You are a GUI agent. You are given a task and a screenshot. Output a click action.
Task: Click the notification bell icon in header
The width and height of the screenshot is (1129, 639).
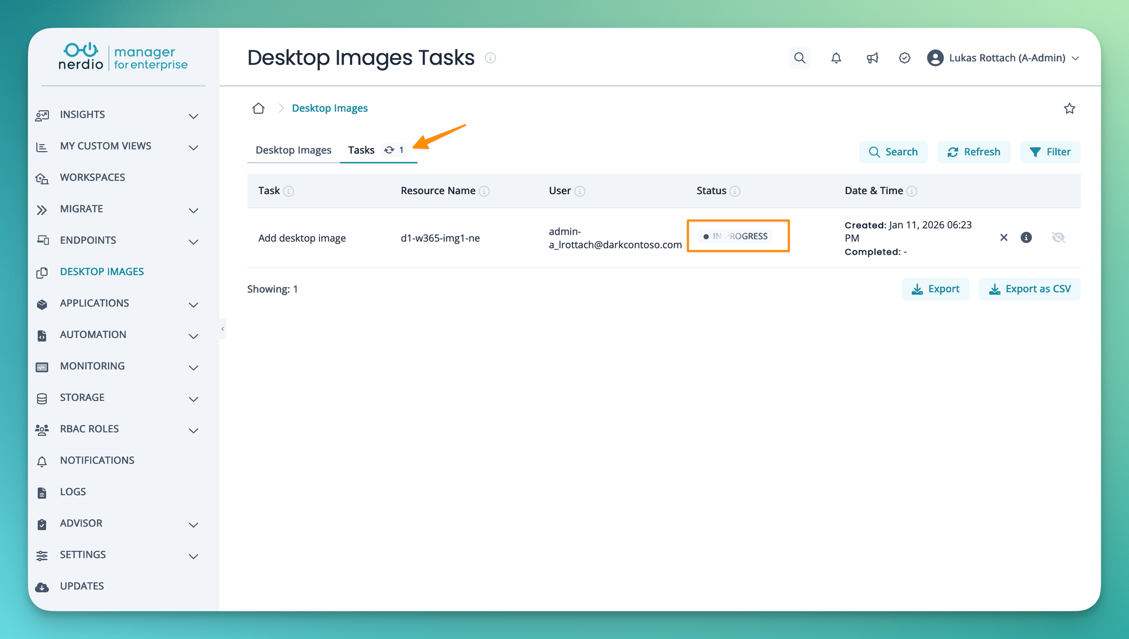coord(836,58)
